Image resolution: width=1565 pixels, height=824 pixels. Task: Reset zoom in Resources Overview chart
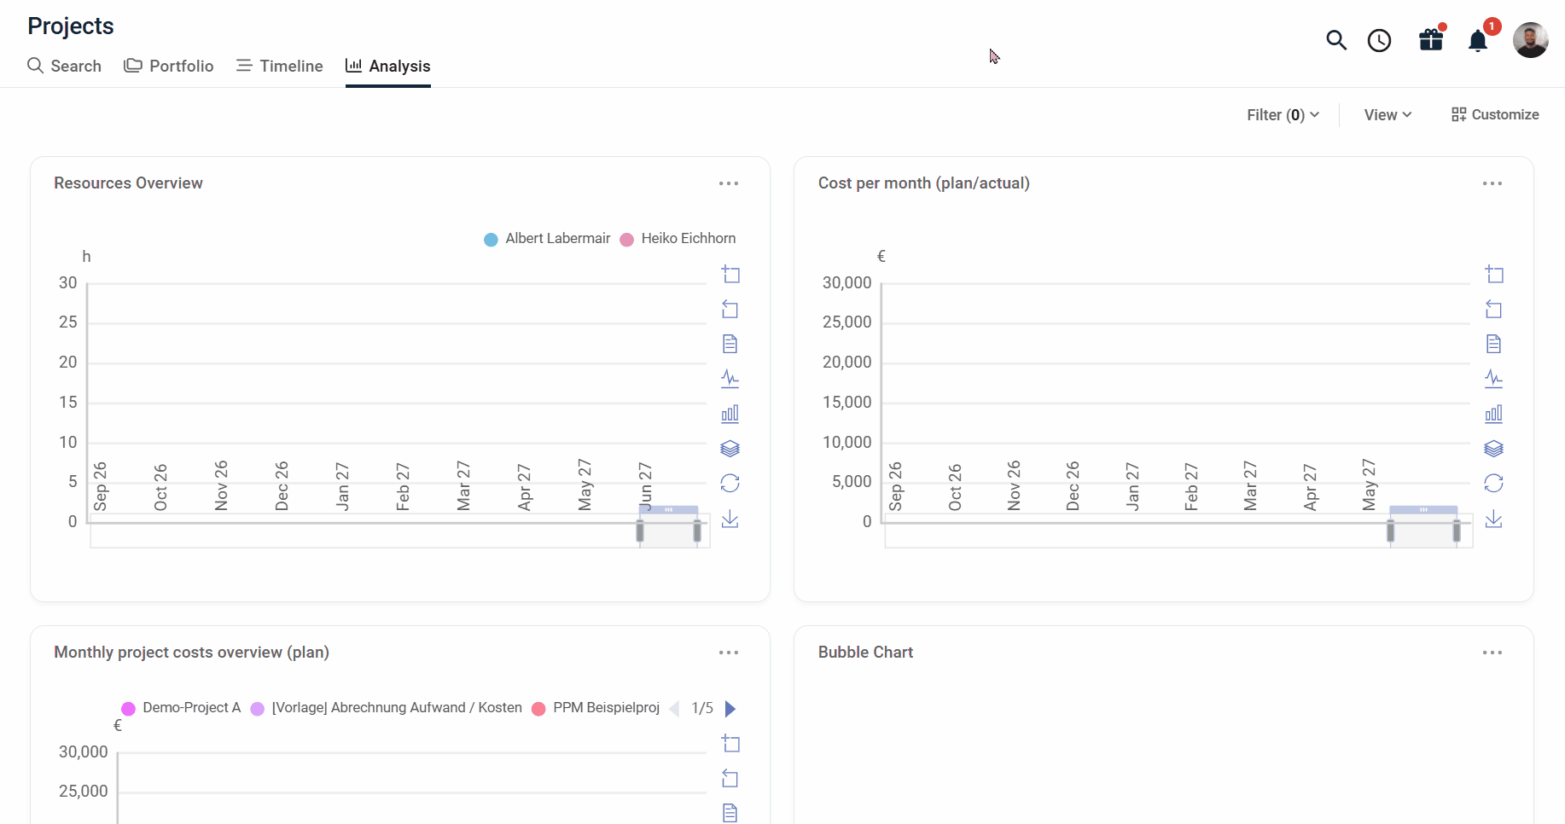[730, 309]
